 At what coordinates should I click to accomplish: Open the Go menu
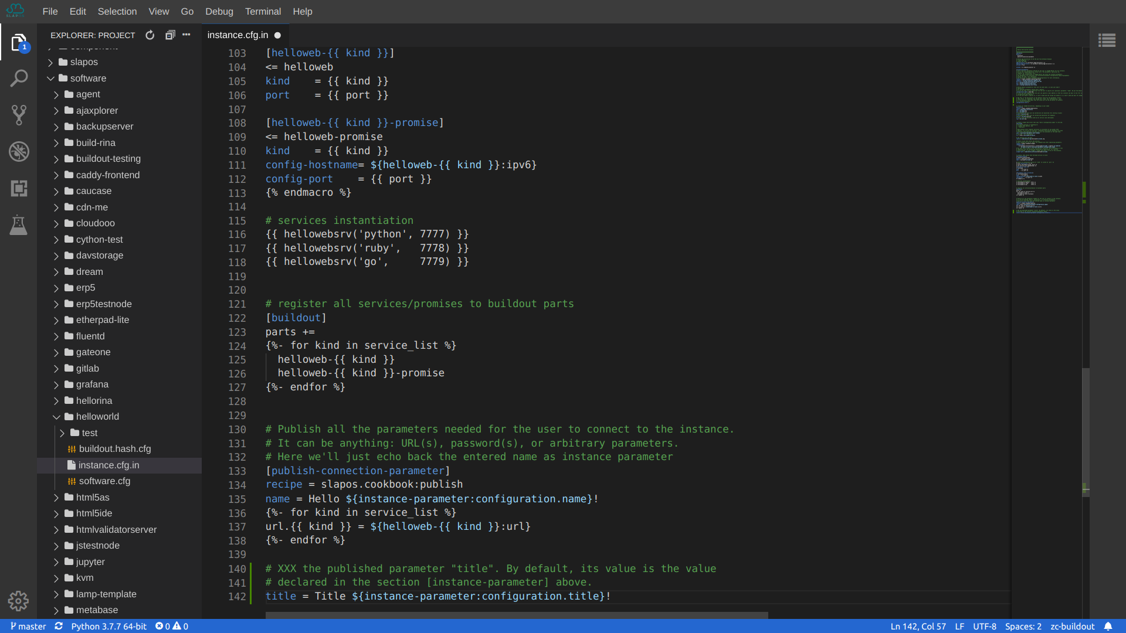tap(187, 11)
